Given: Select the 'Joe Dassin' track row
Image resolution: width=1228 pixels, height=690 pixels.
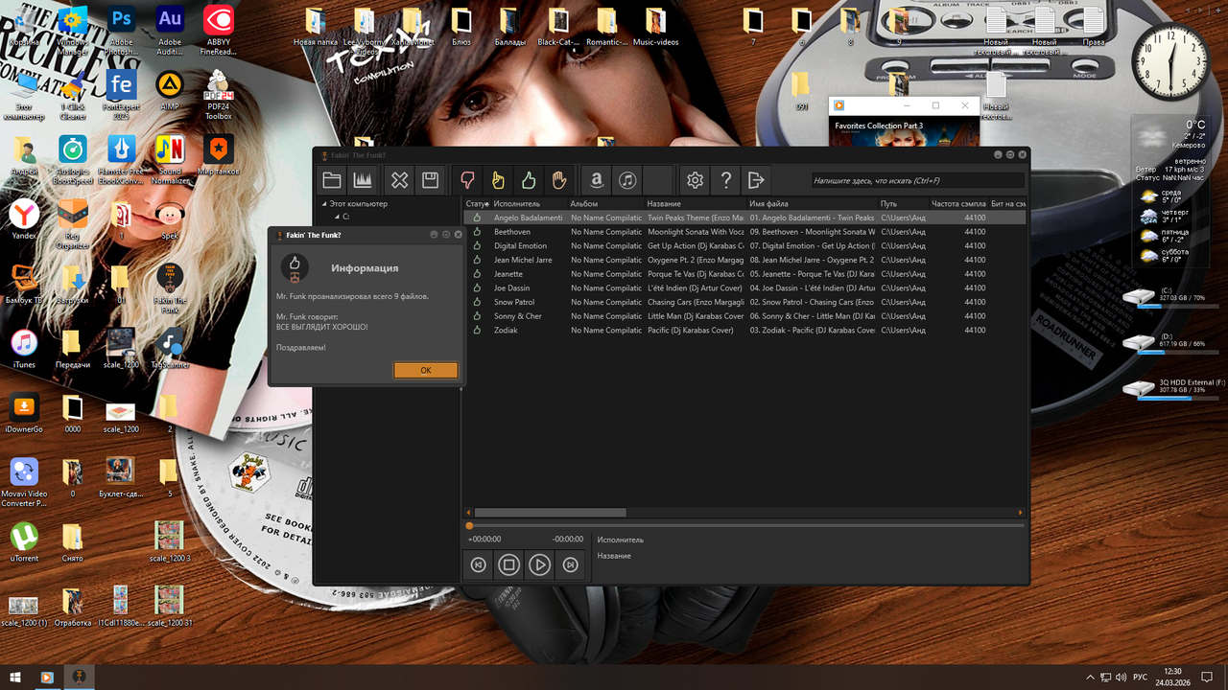Looking at the screenshot, I should coord(745,288).
